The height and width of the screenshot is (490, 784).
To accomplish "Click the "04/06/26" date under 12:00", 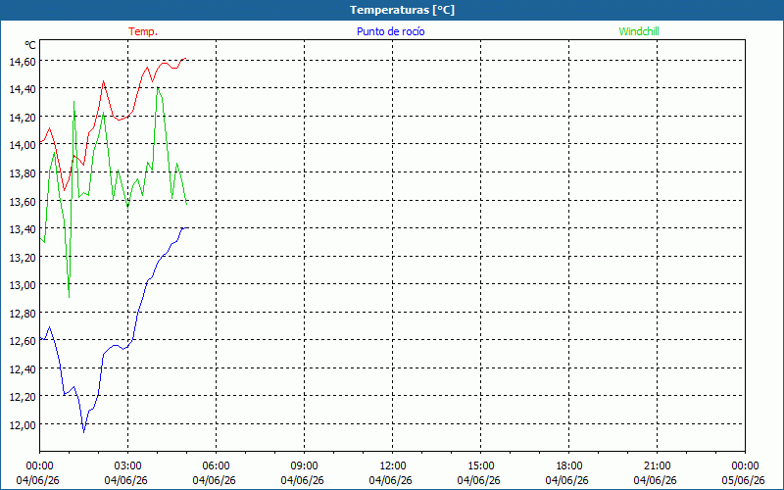I will click(x=390, y=480).
